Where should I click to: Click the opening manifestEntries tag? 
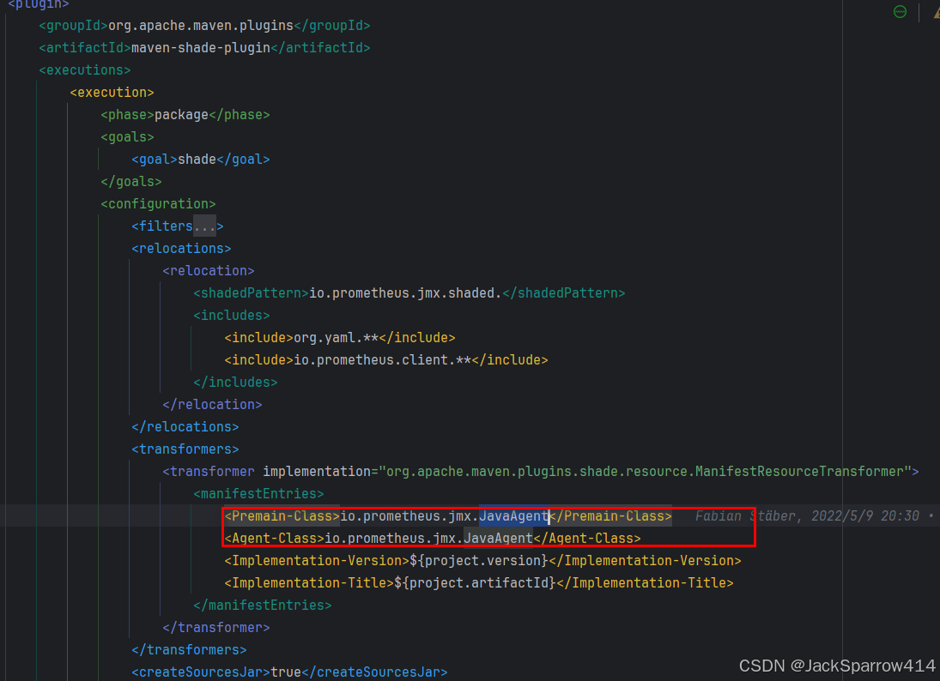[x=258, y=493]
